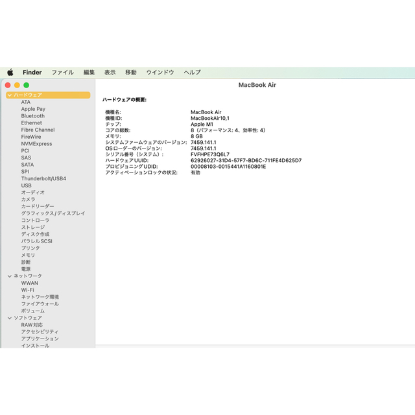Click the コアの総数 label
The image size is (415, 415).
pos(118,130)
